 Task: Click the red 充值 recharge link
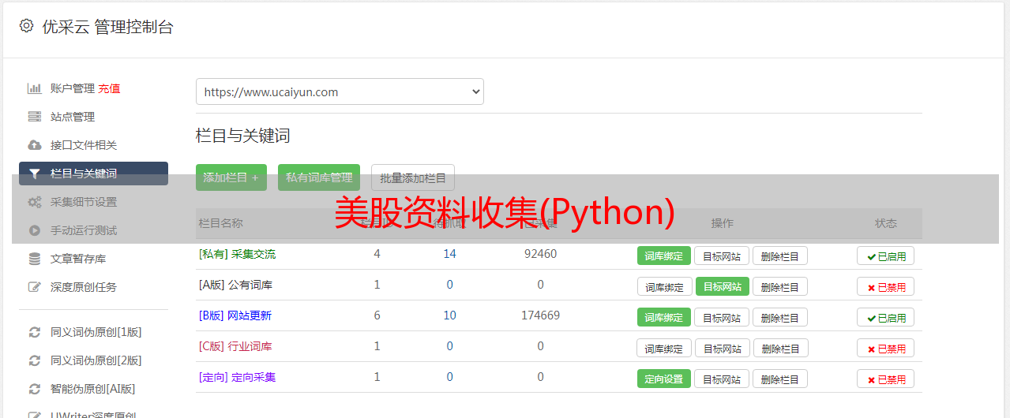(x=109, y=88)
